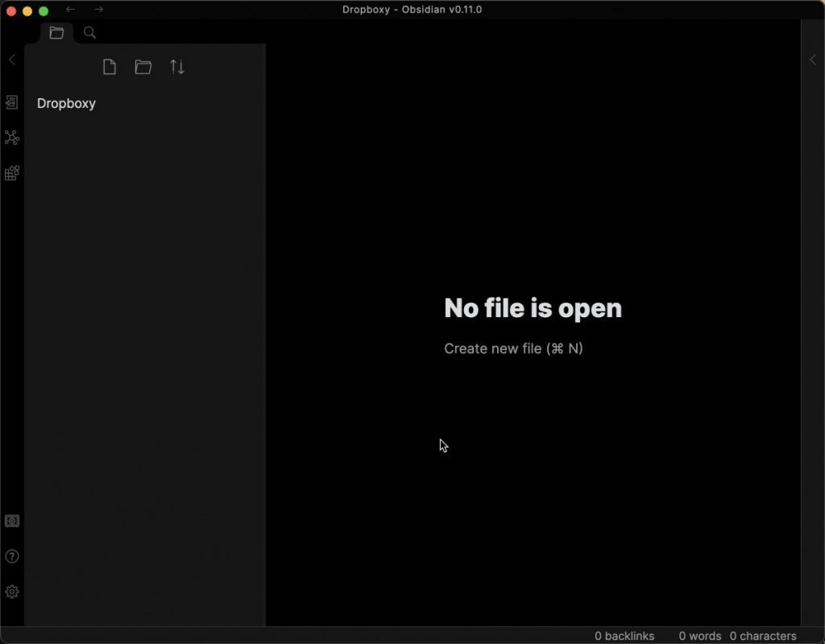Expand the right sidebar

tap(813, 60)
